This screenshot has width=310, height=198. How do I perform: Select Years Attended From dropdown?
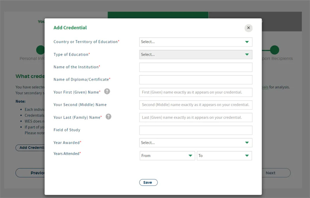point(167,156)
